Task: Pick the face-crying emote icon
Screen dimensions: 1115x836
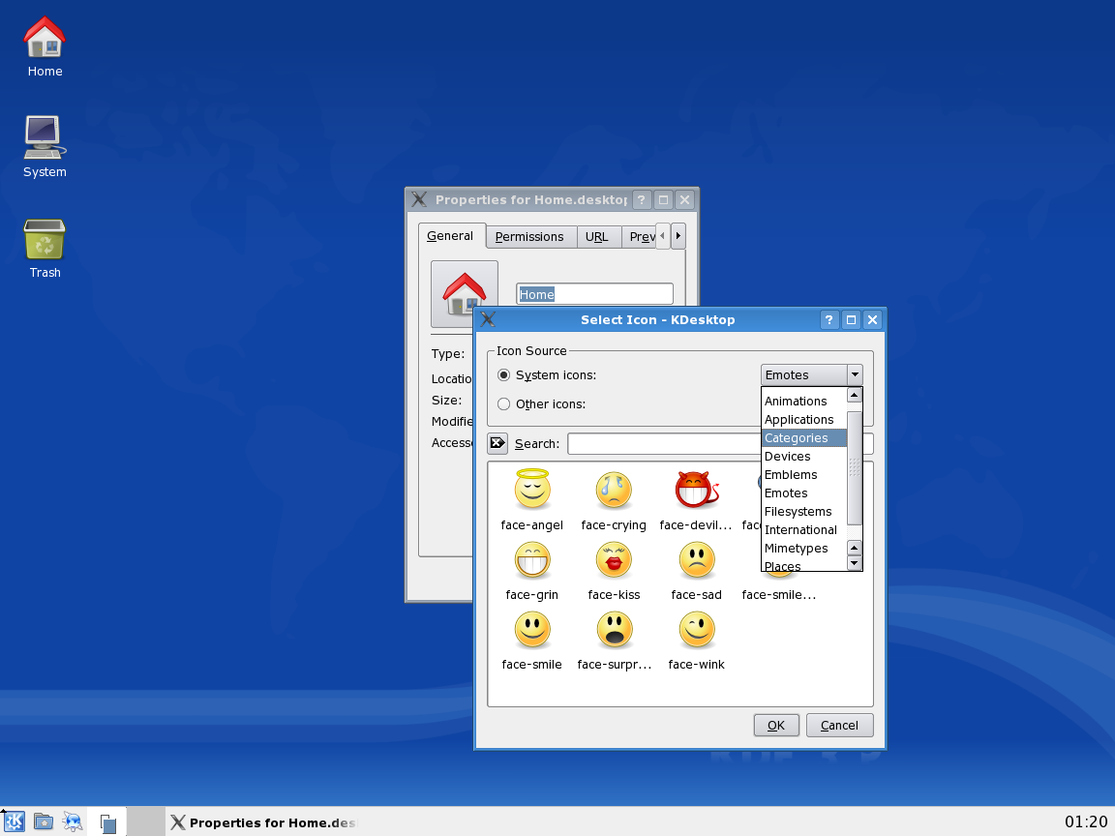Action: [614, 490]
